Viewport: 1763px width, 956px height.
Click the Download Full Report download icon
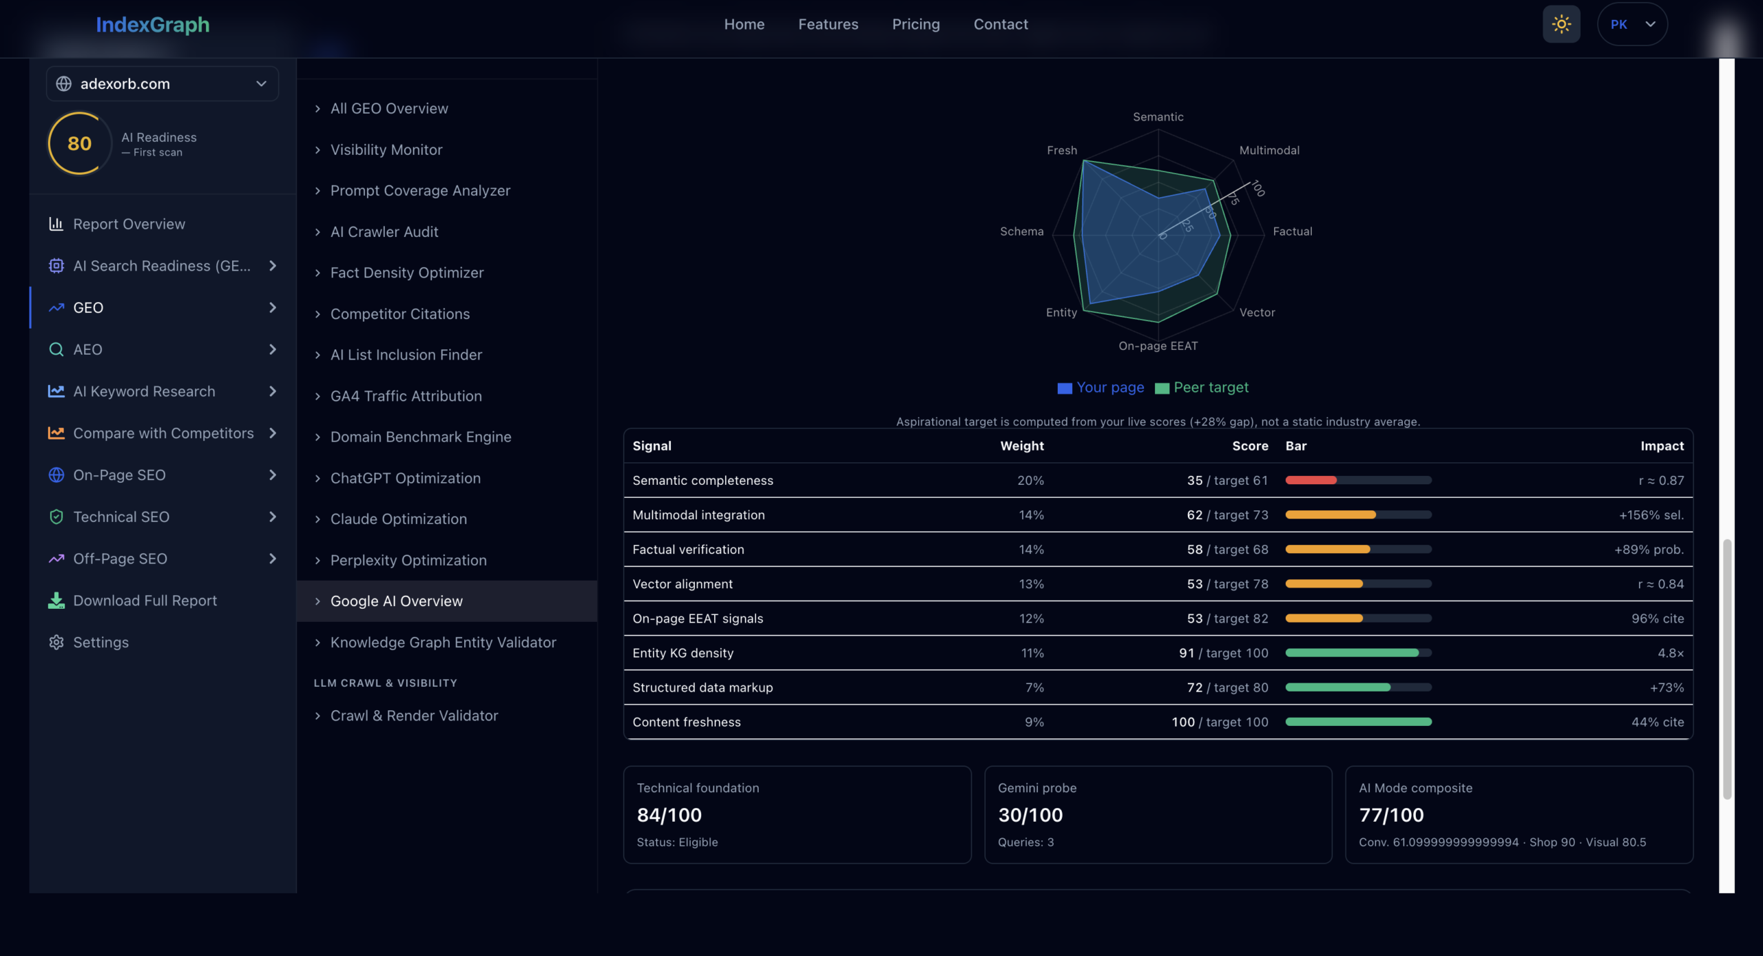[56, 601]
